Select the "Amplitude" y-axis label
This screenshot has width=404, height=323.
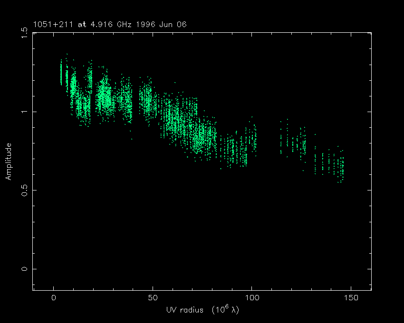[8, 161]
